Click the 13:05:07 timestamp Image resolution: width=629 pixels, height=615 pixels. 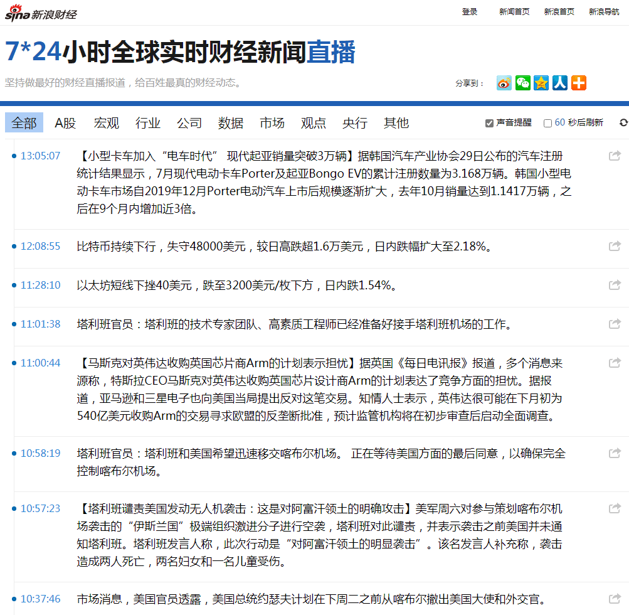pyautogui.click(x=40, y=156)
